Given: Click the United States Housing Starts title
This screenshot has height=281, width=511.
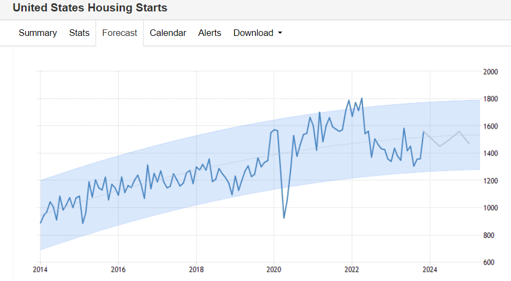Looking at the screenshot, I should click(x=90, y=8).
